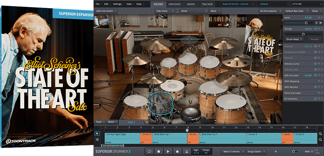Switch to the MIXER tab
Viewport: 324px width, 156px height.
pos(191,4)
